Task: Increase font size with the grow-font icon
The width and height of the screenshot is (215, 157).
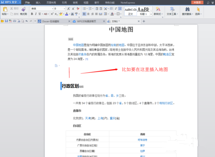Action: coord(69,9)
